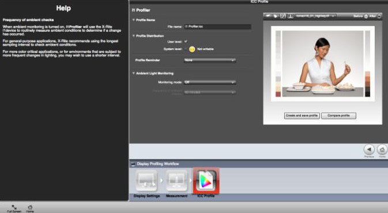This screenshot has width=388, height=213.
Task: Toggle the System level checkbox
Action: point(186,49)
